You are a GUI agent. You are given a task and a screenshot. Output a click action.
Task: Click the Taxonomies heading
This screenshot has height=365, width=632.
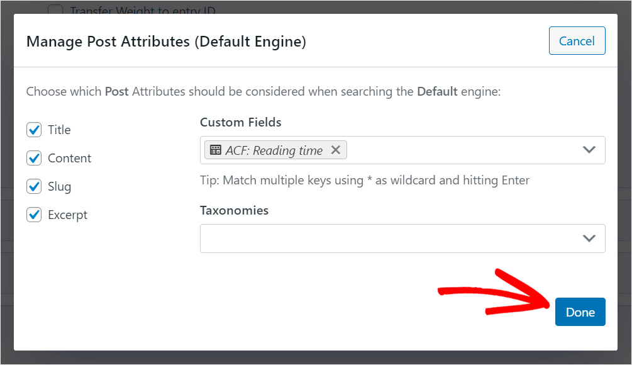point(234,211)
